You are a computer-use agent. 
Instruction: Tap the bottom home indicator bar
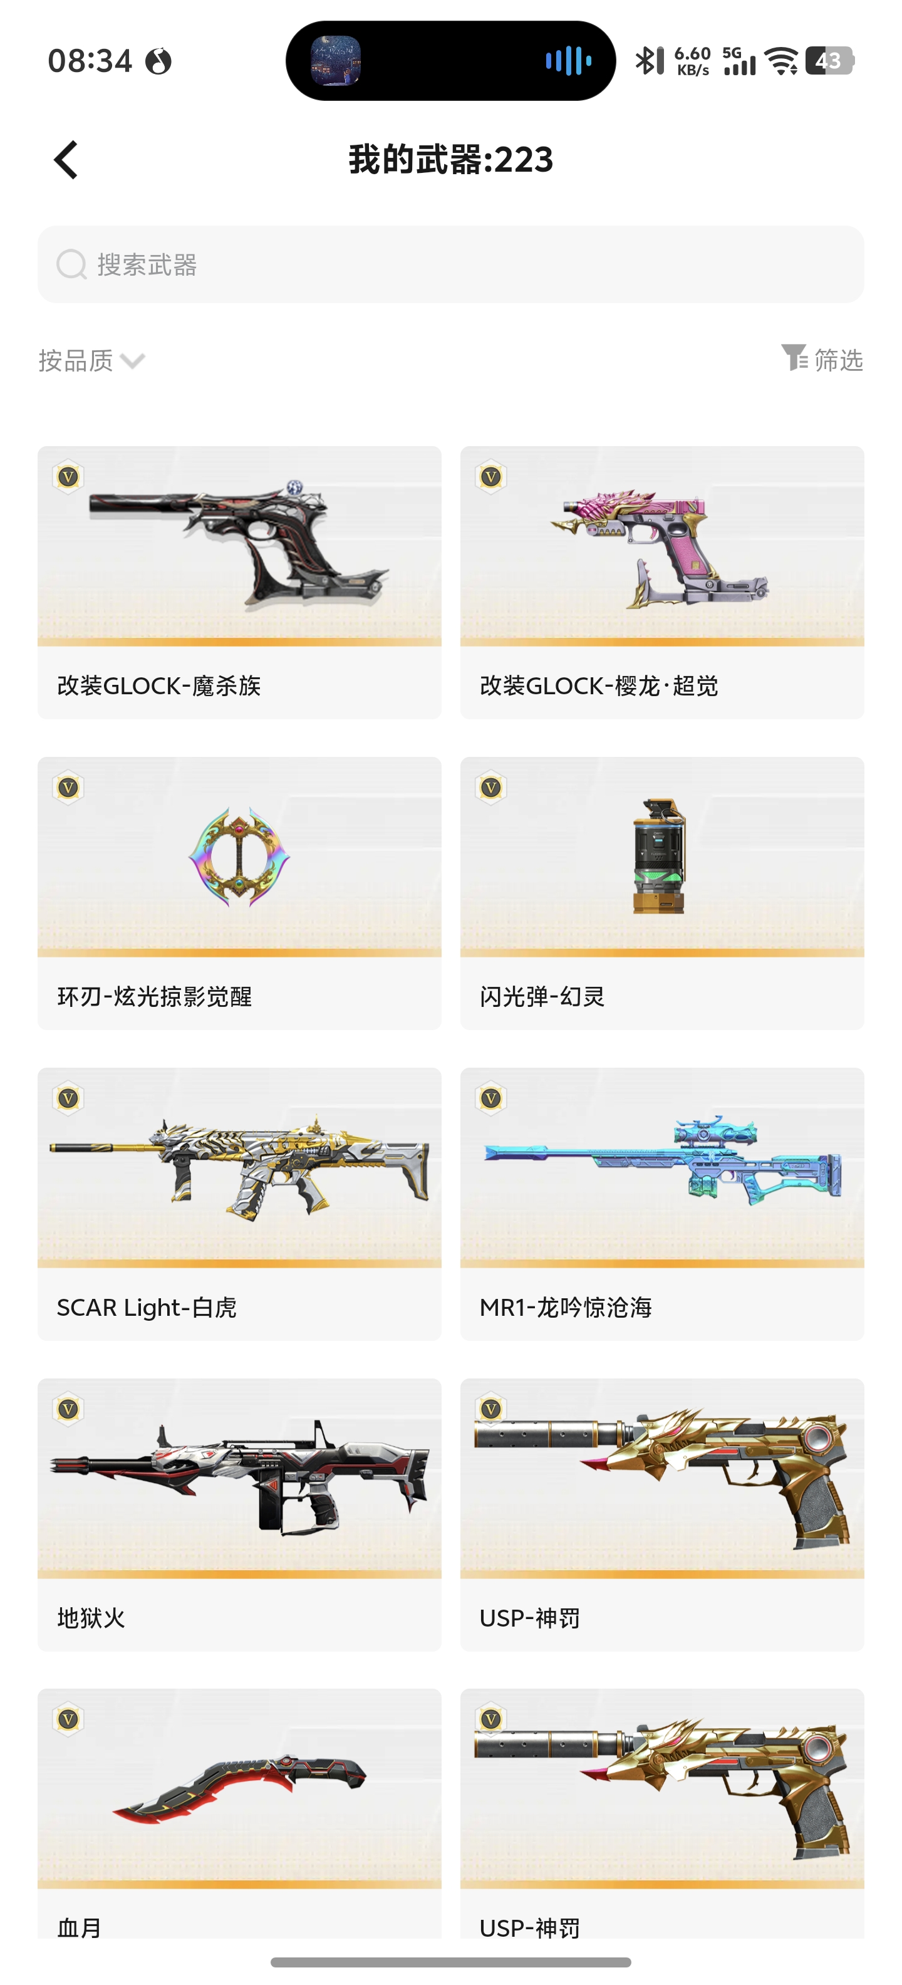tap(450, 1961)
